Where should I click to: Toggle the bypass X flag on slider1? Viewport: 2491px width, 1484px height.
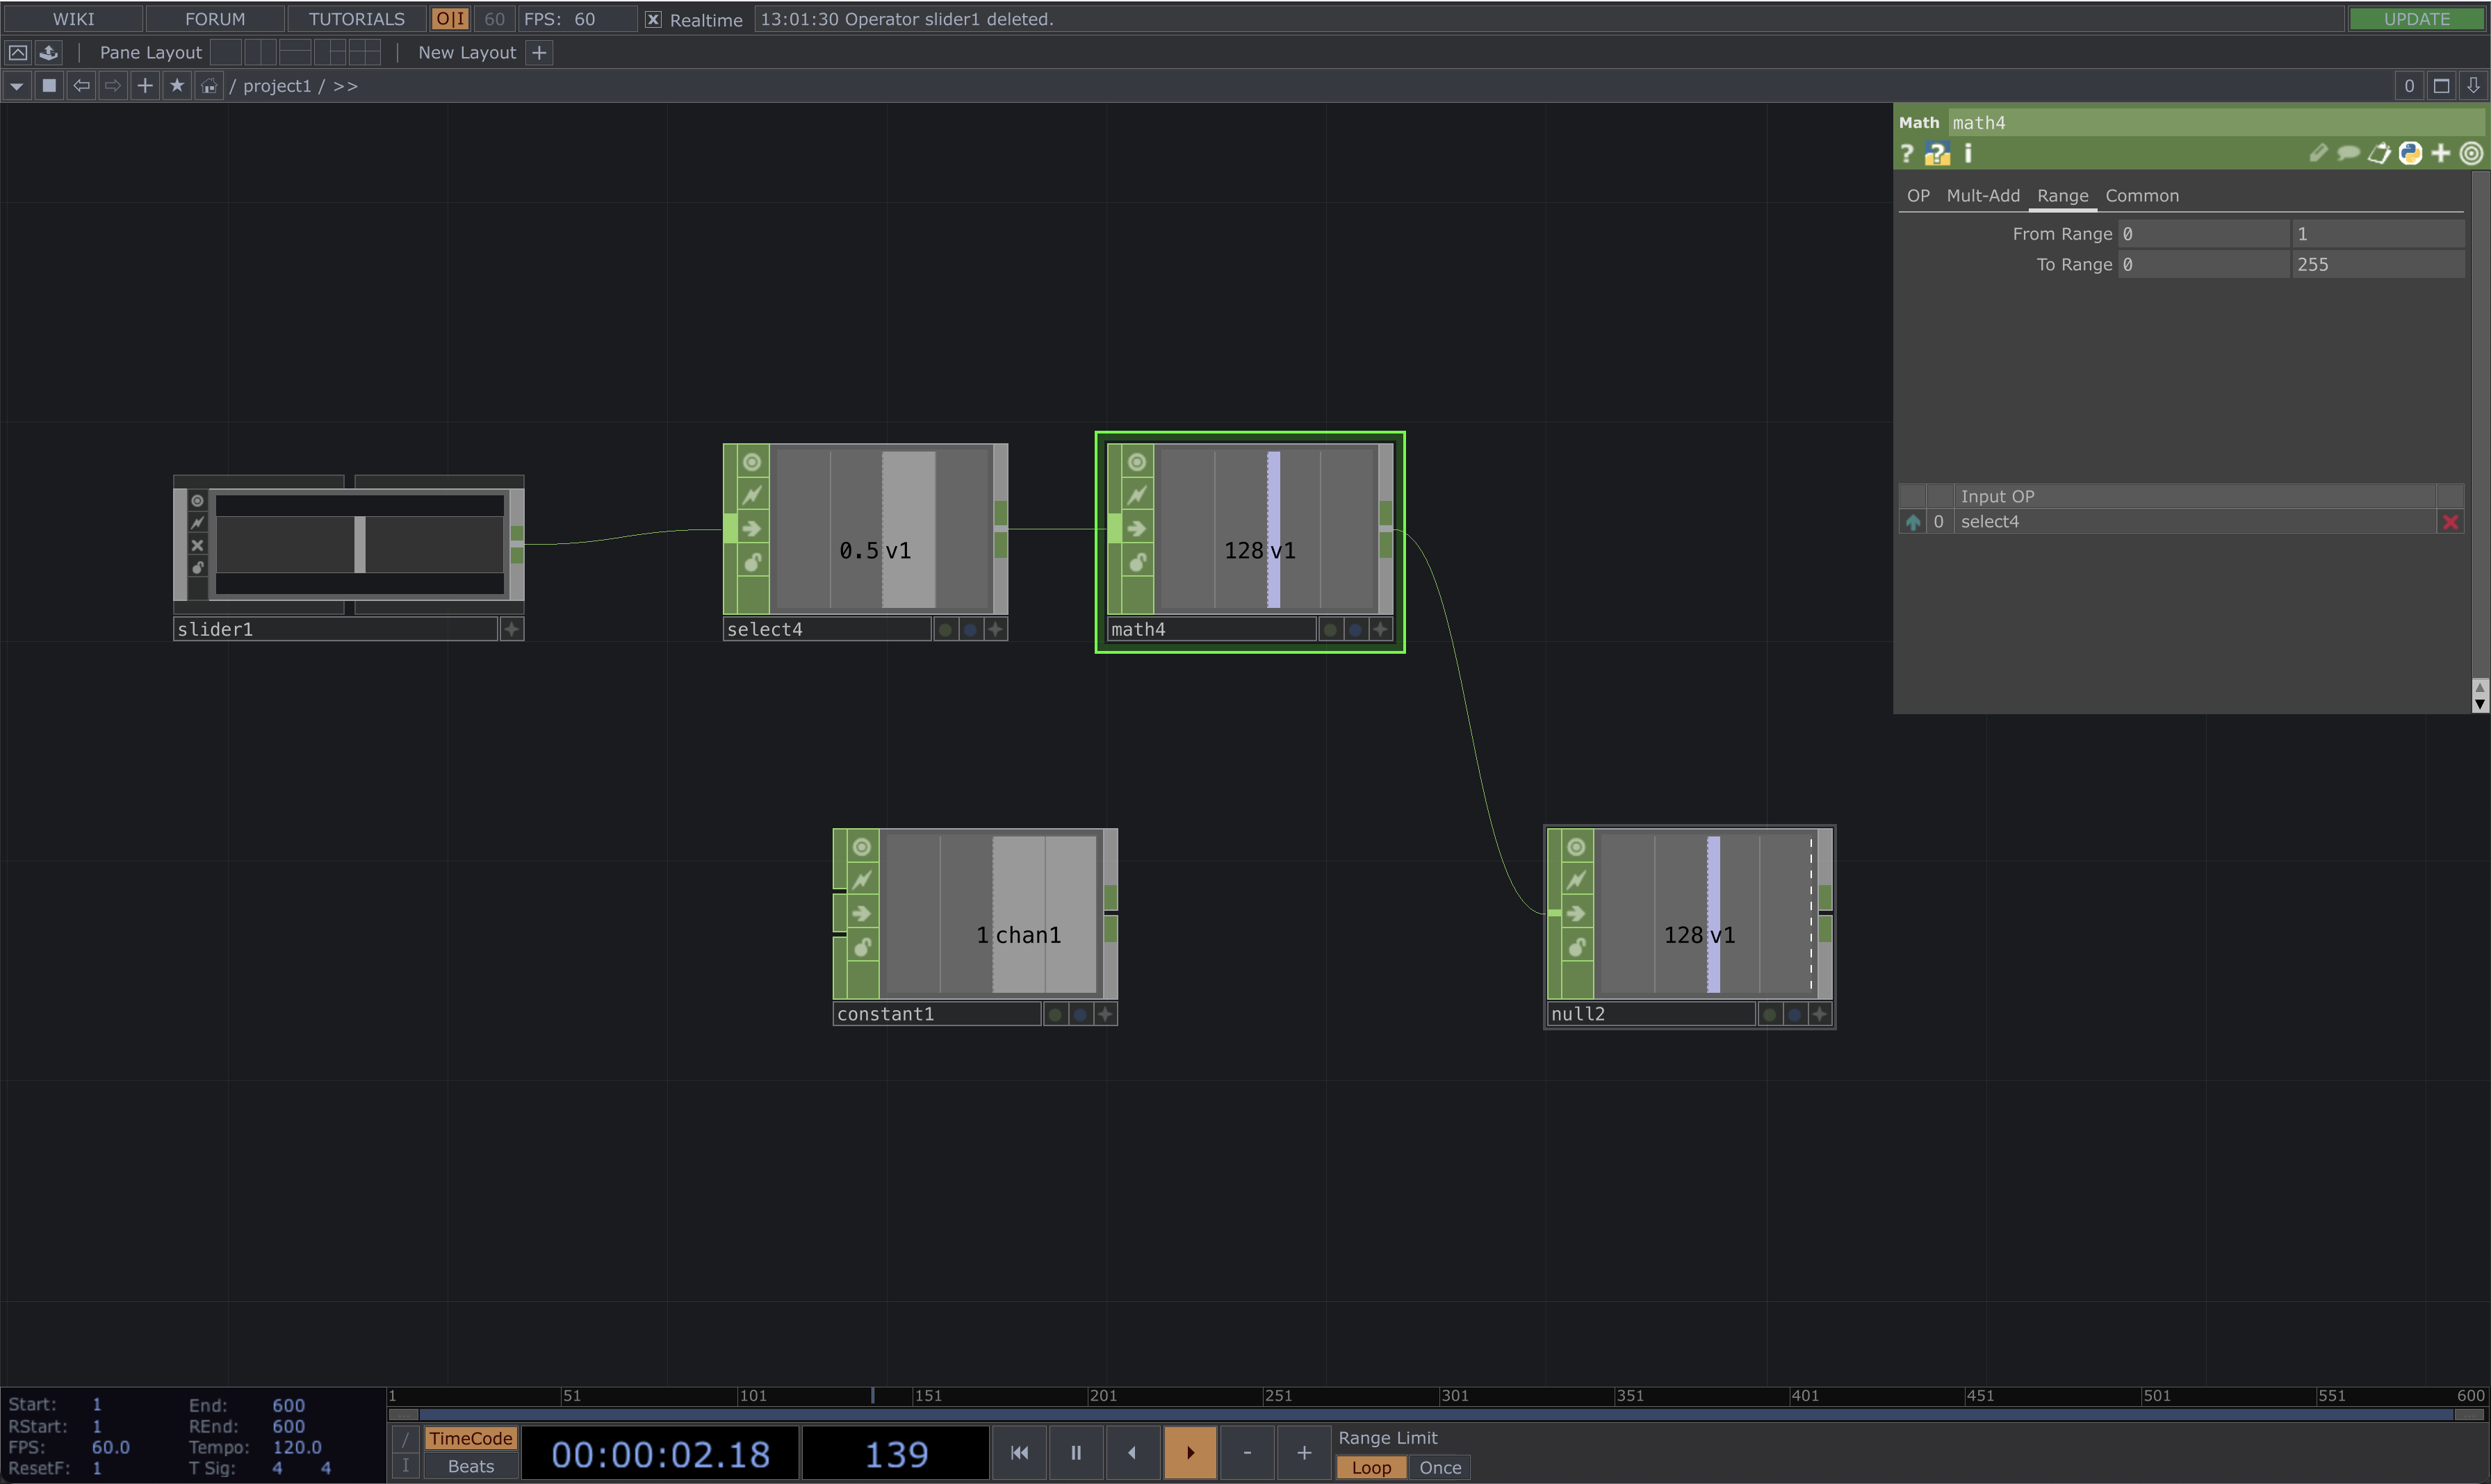coord(197,546)
